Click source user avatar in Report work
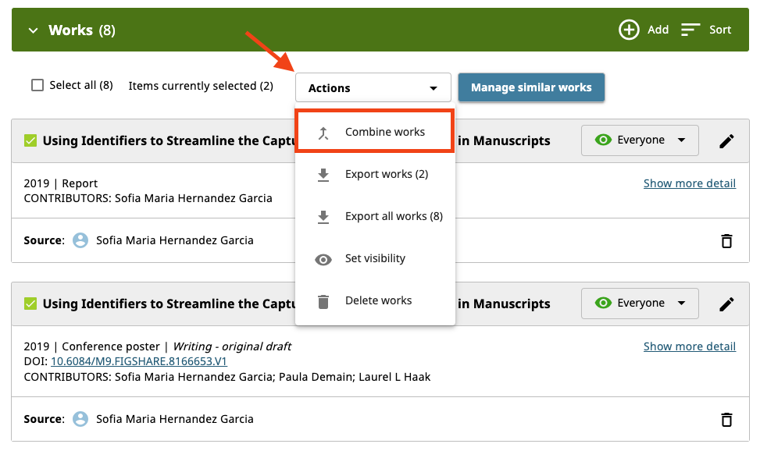Image resolution: width=760 pixels, height=451 pixels. [80, 240]
